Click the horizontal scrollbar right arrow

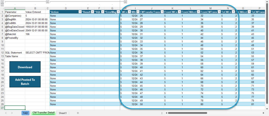point(263,113)
